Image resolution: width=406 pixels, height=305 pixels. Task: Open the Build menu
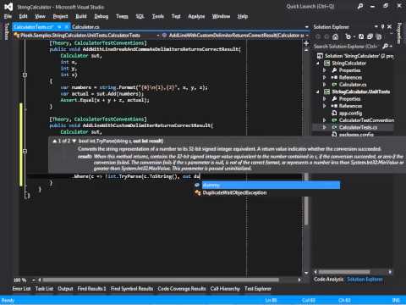pos(81,16)
